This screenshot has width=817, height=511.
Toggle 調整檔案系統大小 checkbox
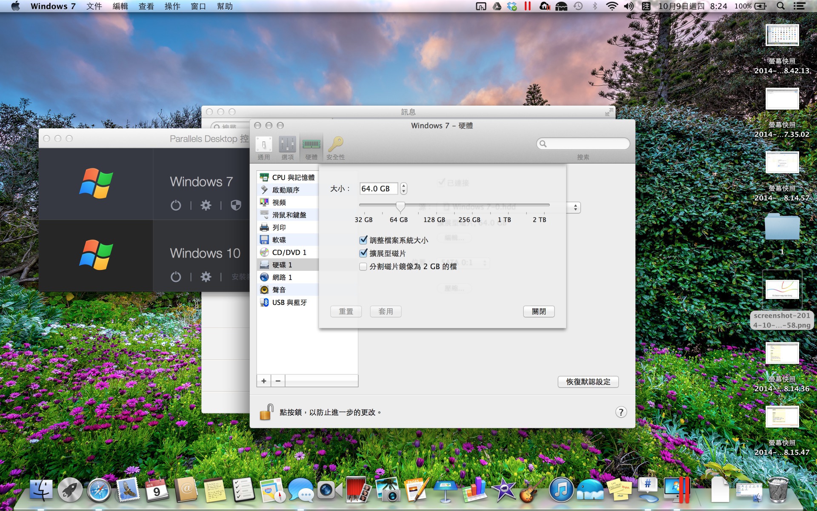click(363, 240)
